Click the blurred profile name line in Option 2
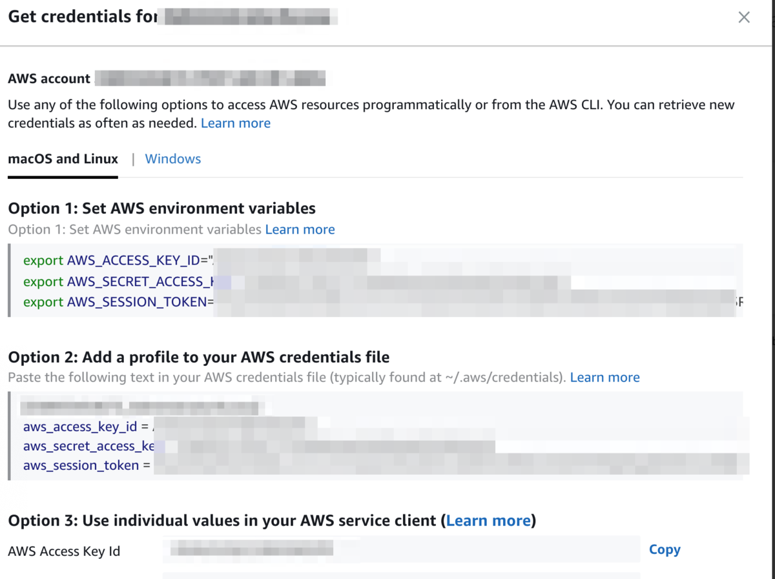Image resolution: width=775 pixels, height=579 pixels. click(x=140, y=407)
